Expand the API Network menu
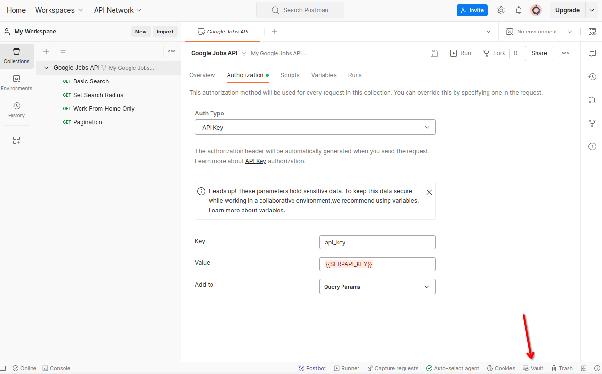602x374 pixels. click(x=117, y=10)
